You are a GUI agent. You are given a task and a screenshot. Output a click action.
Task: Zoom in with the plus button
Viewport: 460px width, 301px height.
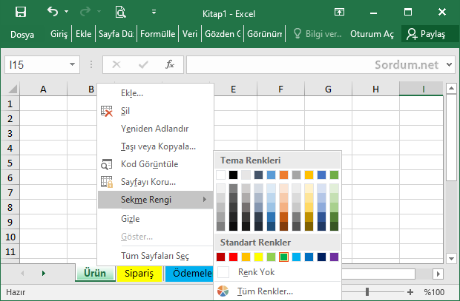(410, 292)
